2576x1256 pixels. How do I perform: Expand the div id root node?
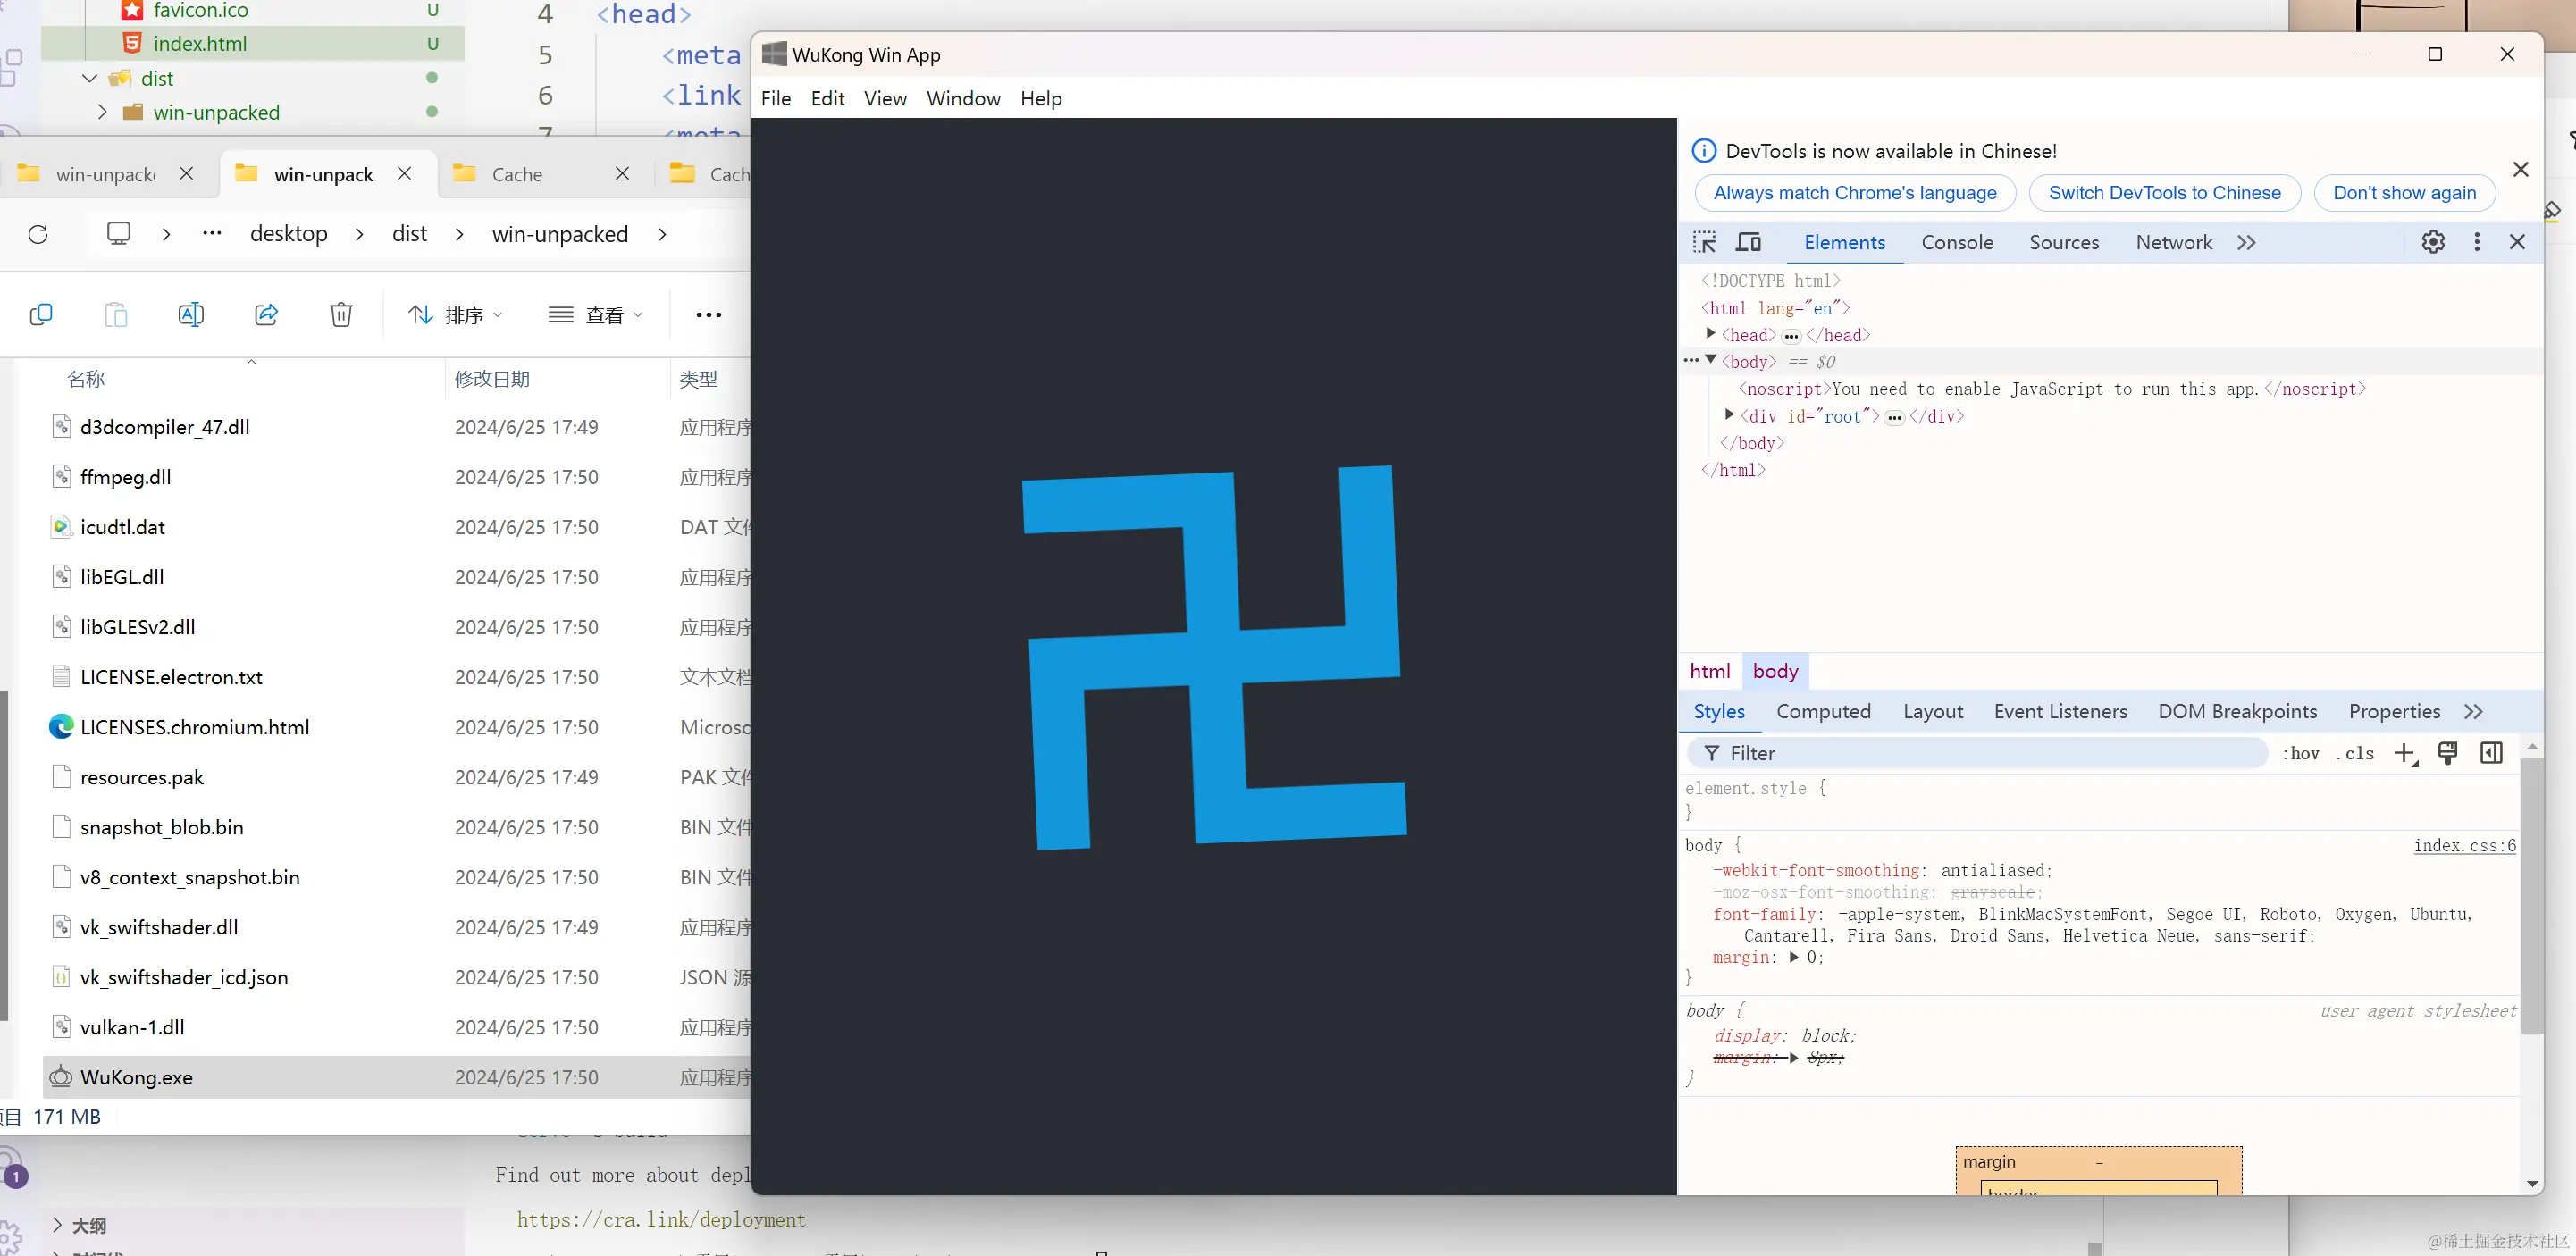1729,415
